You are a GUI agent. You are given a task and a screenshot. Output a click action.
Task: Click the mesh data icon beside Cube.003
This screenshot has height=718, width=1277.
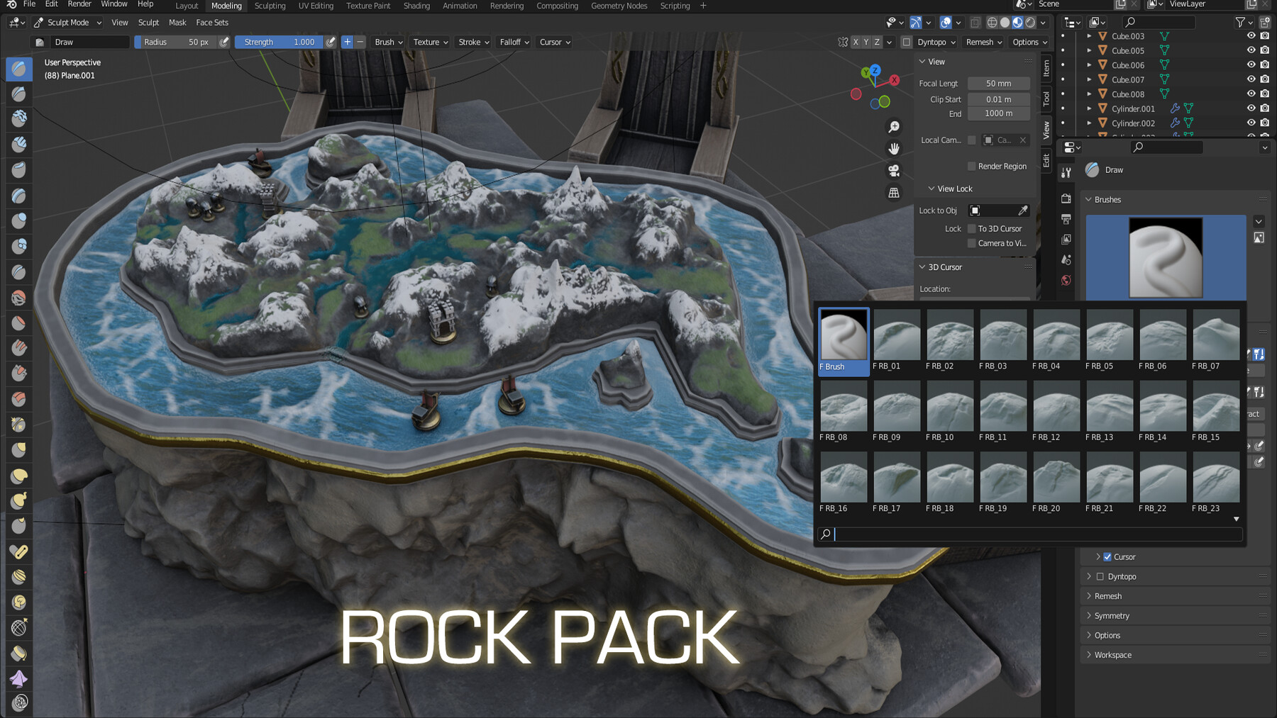(x=1163, y=35)
